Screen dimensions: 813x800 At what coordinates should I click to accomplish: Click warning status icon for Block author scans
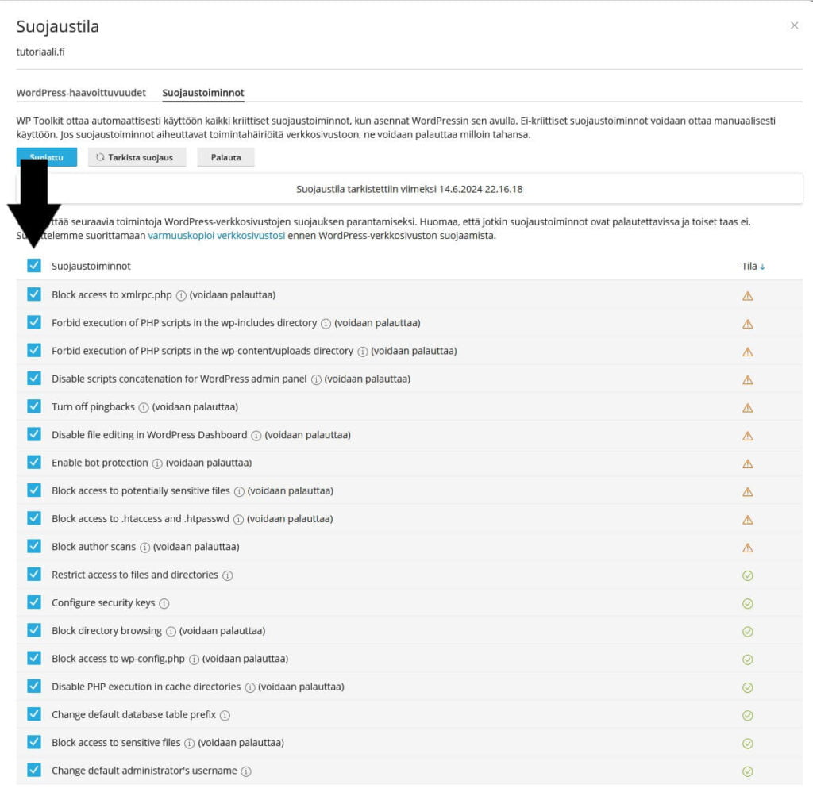747,548
